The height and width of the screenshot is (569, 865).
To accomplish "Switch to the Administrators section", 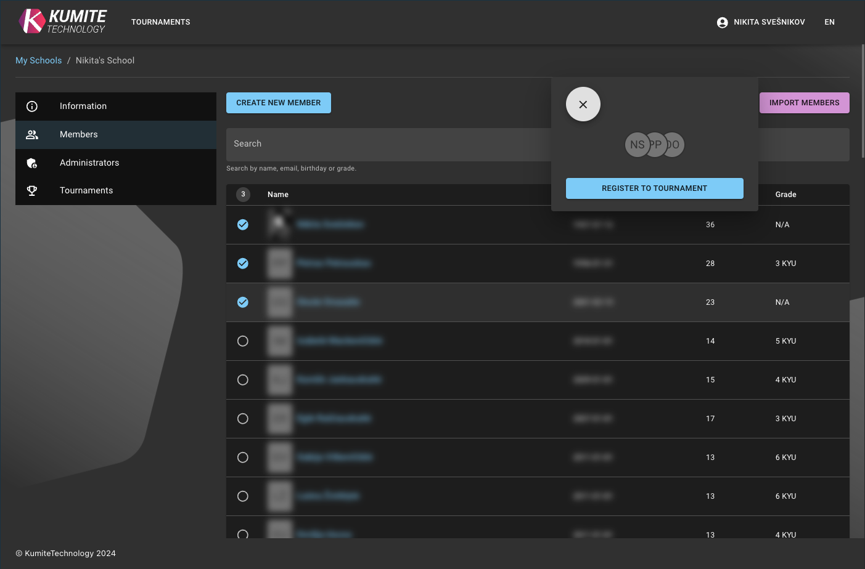I will click(x=89, y=163).
